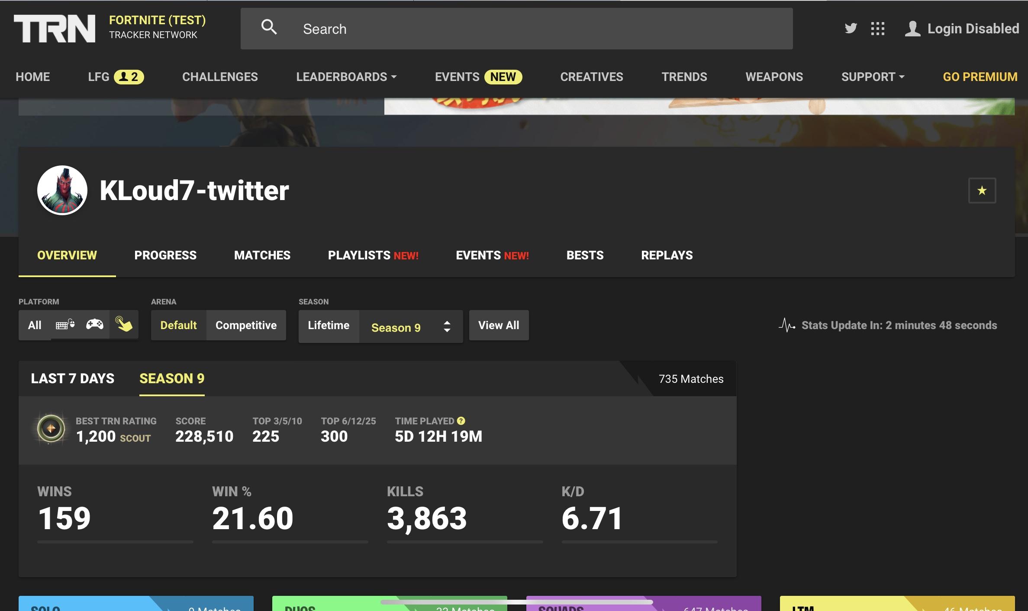Click the Win % value 21.60
The height and width of the screenshot is (611, 1028).
pyautogui.click(x=253, y=518)
